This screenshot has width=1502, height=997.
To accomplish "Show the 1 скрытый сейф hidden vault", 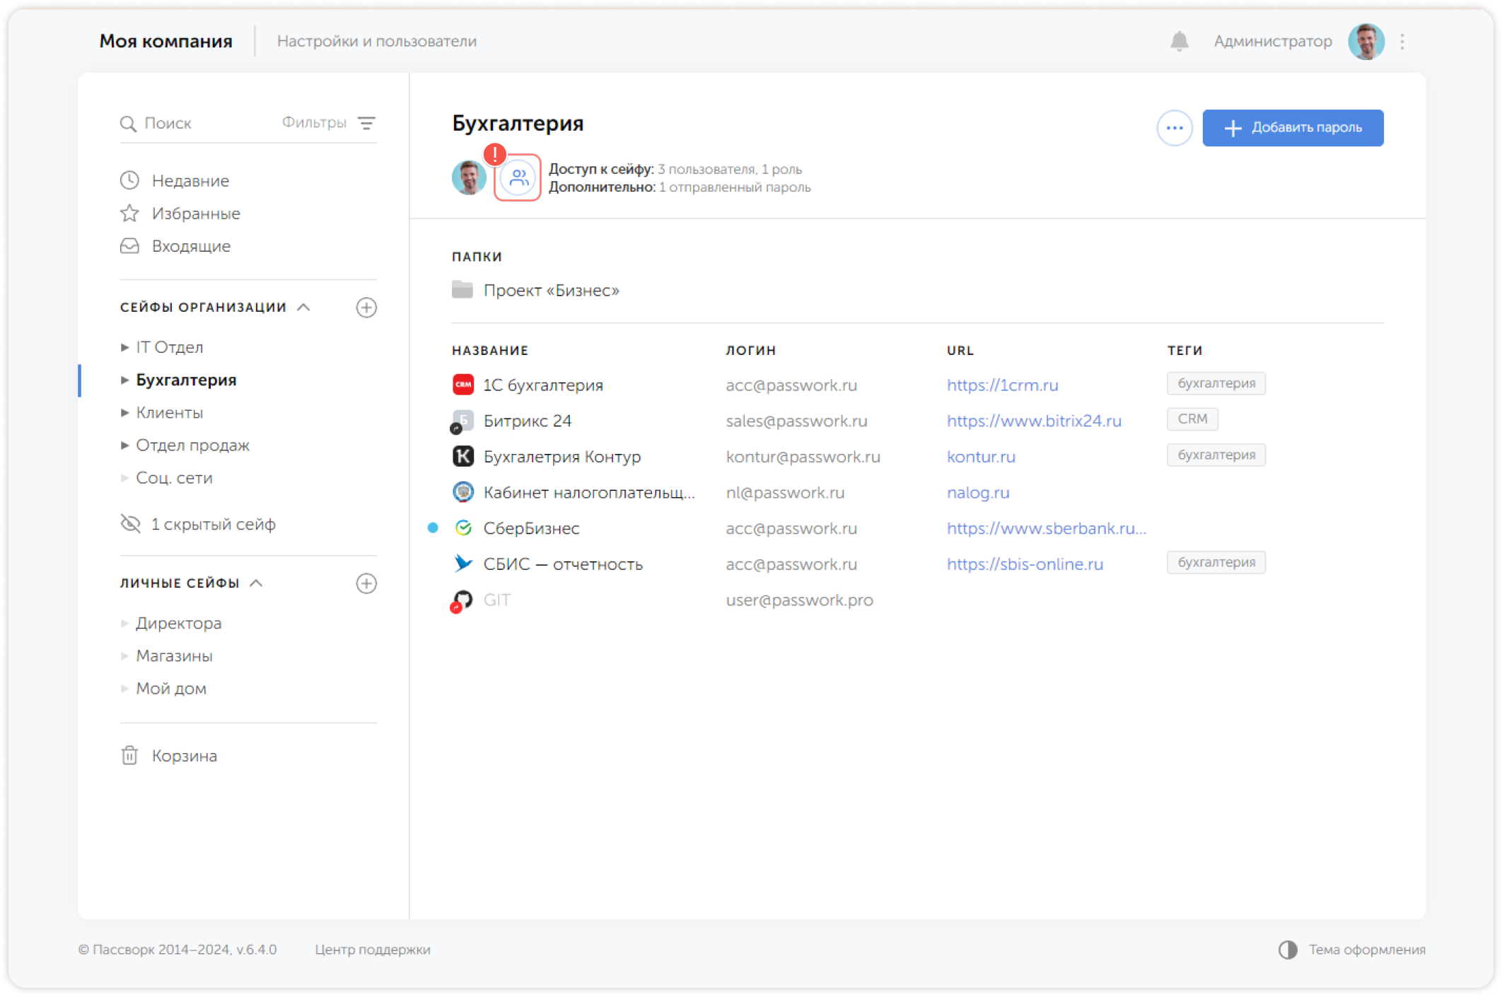I will (212, 525).
